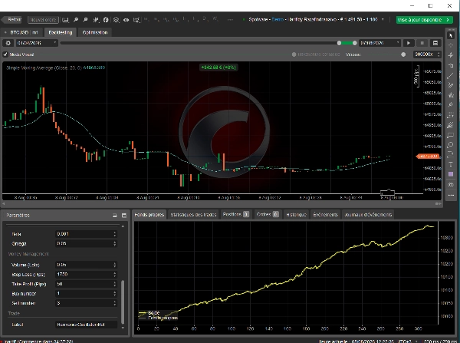Open the indicators function icon
Viewport: 460px width, 343px height.
[106, 20]
